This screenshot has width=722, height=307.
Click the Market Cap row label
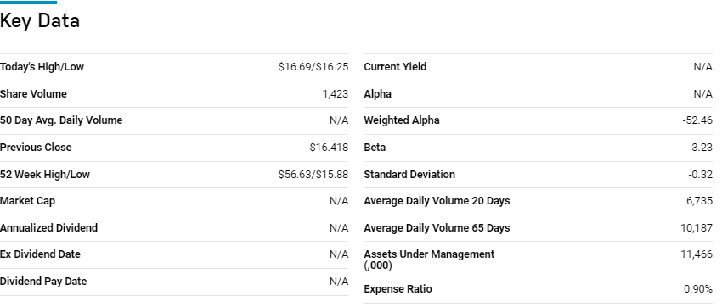[28, 201]
